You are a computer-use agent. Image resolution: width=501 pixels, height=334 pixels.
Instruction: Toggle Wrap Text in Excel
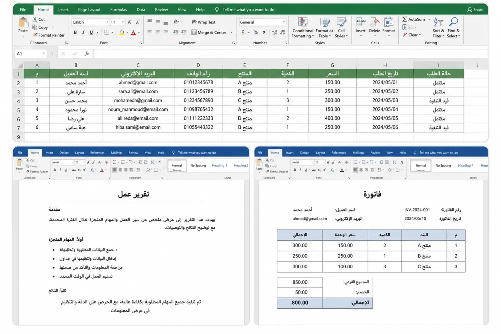coord(203,22)
